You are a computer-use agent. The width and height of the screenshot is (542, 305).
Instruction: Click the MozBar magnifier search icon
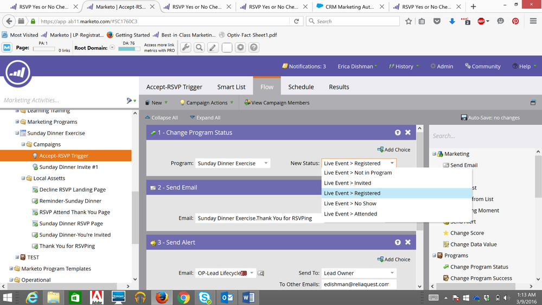(199, 47)
